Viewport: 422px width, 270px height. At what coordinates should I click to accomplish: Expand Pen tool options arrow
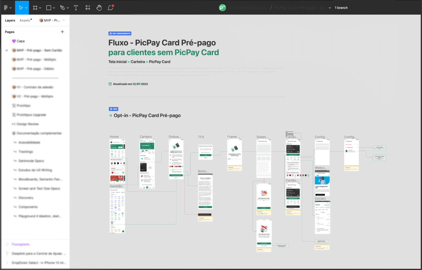coord(68,8)
